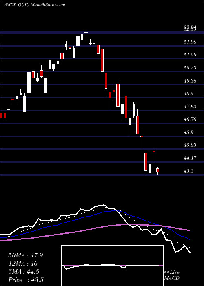Click the AMEX OGIG MunafaSutra.com title text
This screenshot has width=204, height=286.
pos(34,5)
